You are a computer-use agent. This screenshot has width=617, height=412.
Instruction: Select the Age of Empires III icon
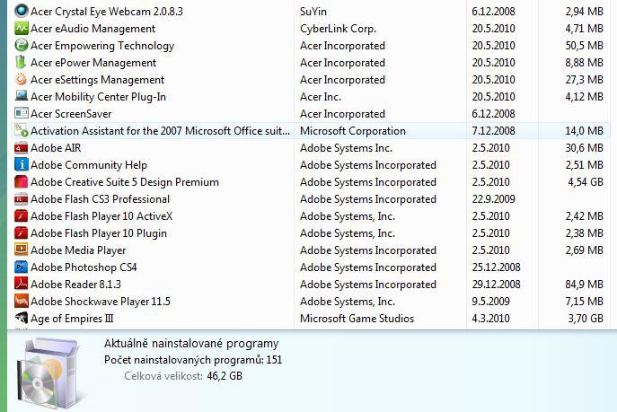click(x=21, y=318)
